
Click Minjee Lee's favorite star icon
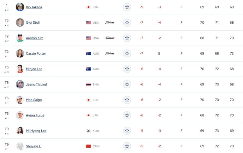click(127, 69)
